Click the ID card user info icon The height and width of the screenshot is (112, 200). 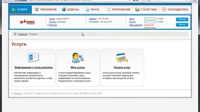click(x=33, y=57)
